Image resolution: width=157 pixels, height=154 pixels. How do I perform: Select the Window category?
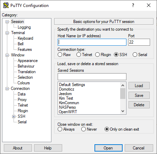(18, 55)
